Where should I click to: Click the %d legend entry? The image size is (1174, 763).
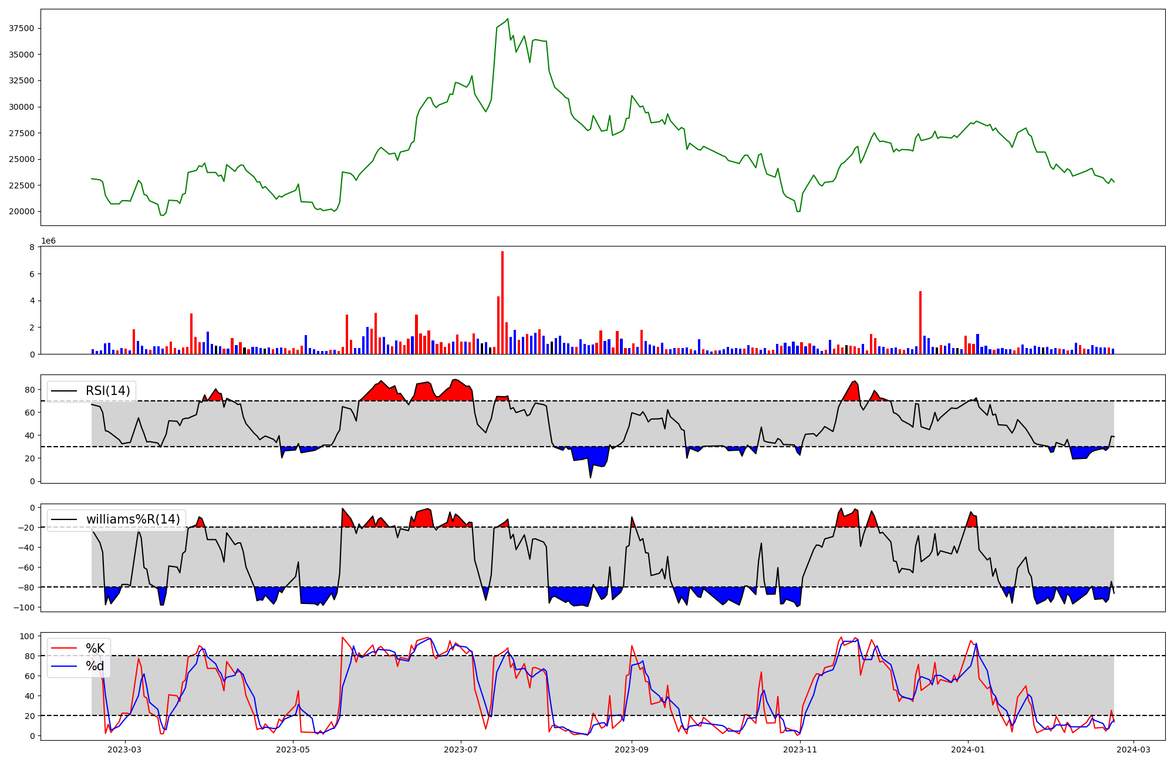[95, 666]
